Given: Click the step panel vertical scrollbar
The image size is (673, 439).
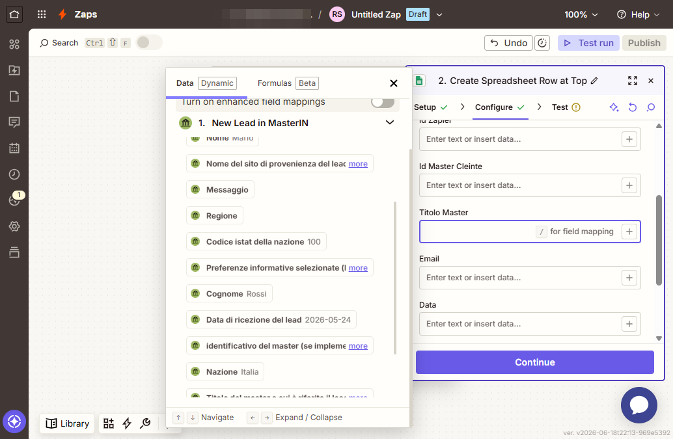Looking at the screenshot, I should coord(659,240).
